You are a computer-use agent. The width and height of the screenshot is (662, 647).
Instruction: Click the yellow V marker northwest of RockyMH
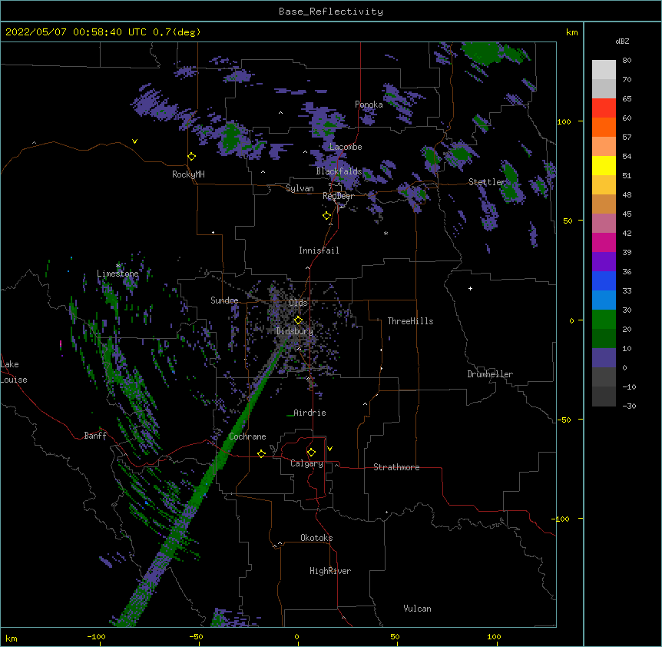[134, 141]
